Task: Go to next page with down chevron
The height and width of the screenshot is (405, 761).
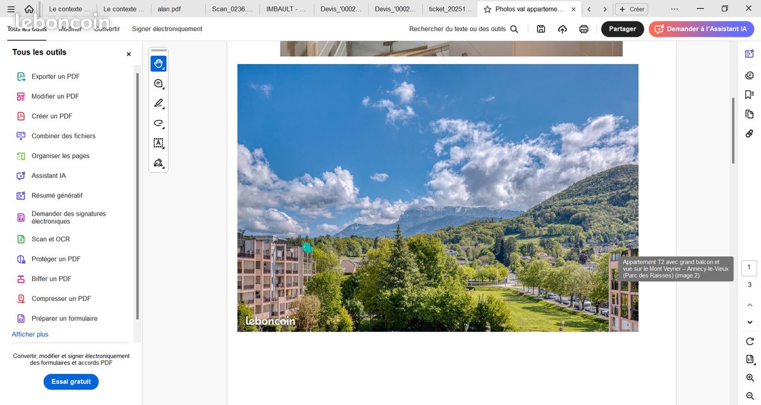Action: click(750, 322)
